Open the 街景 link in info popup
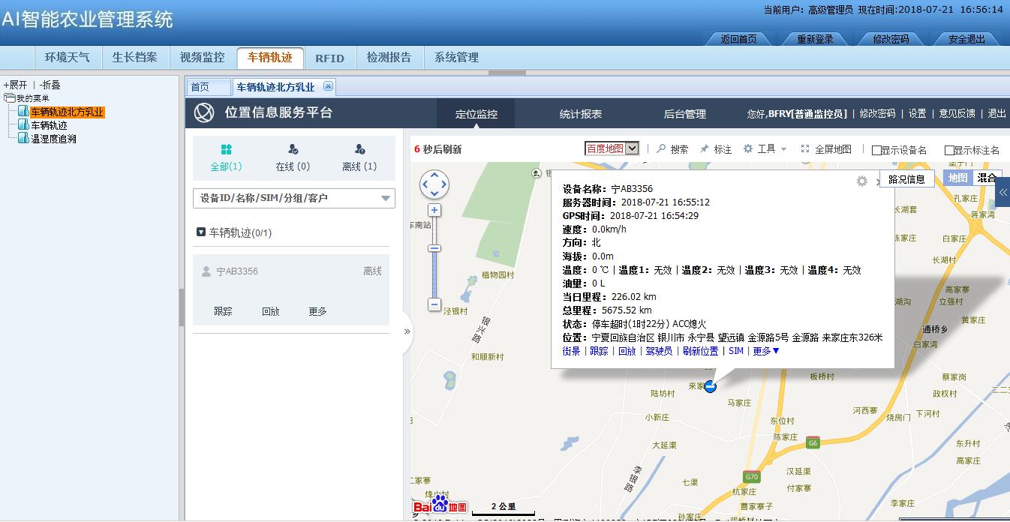This screenshot has width=1010, height=522. 572,351
